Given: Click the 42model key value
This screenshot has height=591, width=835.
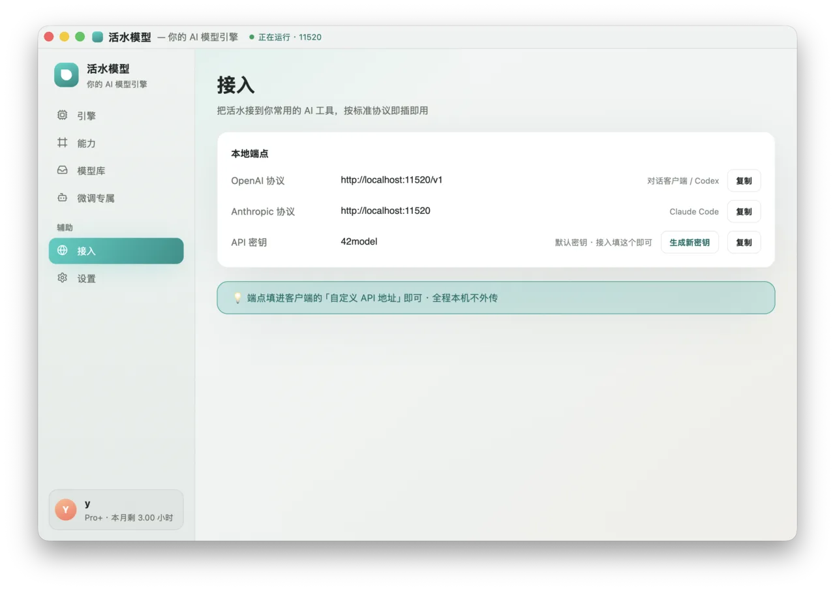Looking at the screenshot, I should pos(359,241).
